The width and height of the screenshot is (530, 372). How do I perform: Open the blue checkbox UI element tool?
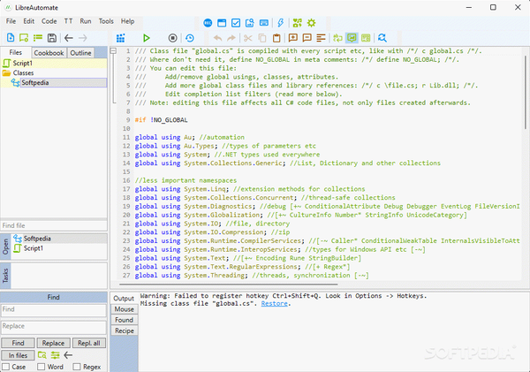(236, 23)
